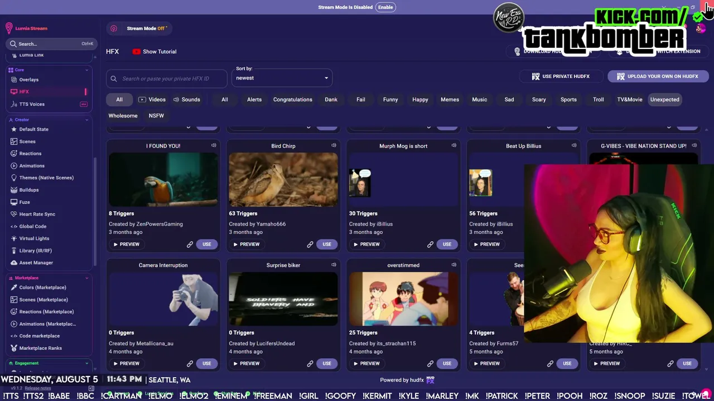Collapse the Marketplace sidebar section
Image resolution: width=714 pixels, height=401 pixels.
[x=86, y=278]
